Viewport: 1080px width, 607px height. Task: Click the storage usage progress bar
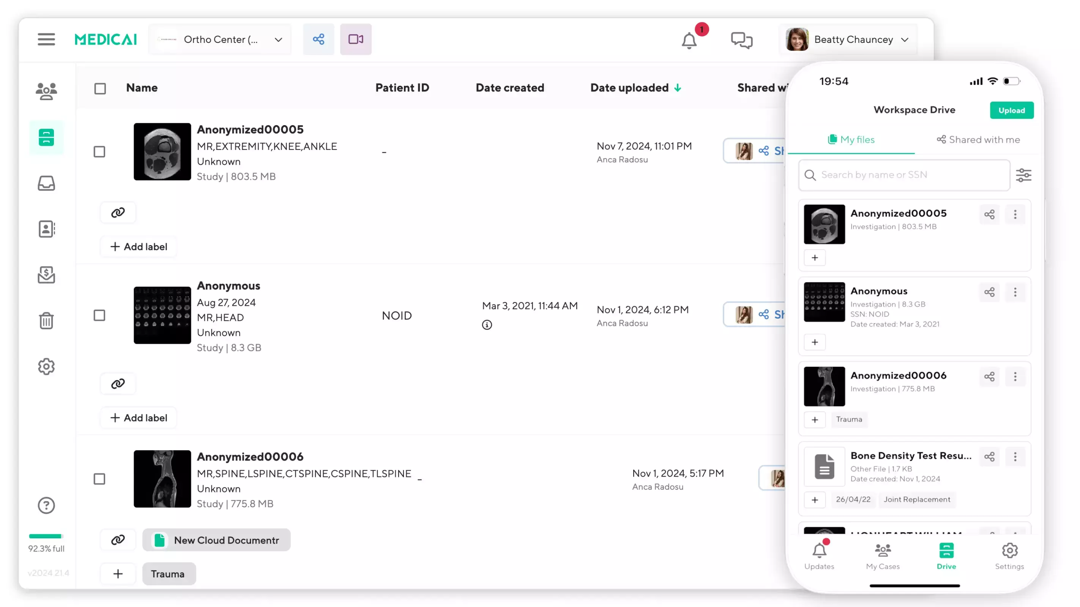tap(46, 536)
